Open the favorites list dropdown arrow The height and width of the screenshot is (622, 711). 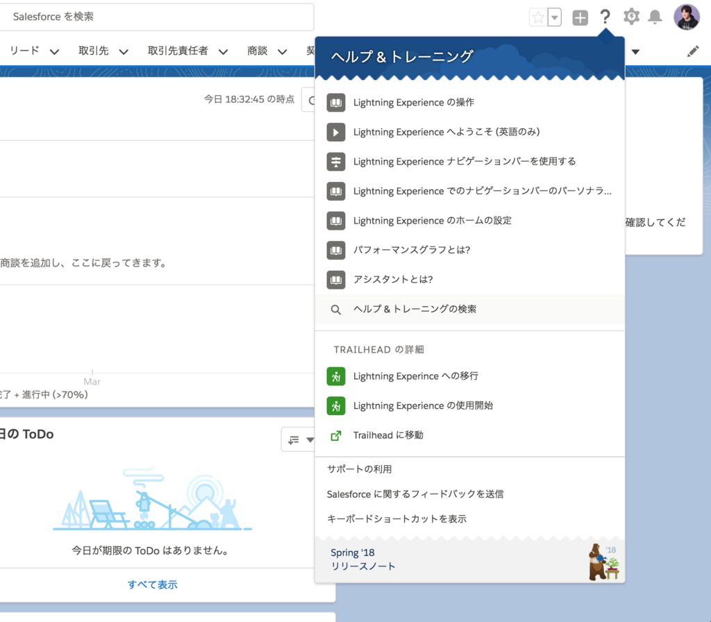[555, 17]
